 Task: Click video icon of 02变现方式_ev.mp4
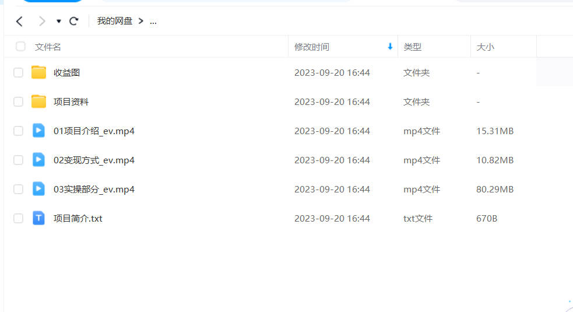pyautogui.click(x=38, y=160)
